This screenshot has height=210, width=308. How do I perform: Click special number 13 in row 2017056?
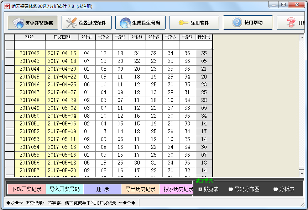point(204,163)
